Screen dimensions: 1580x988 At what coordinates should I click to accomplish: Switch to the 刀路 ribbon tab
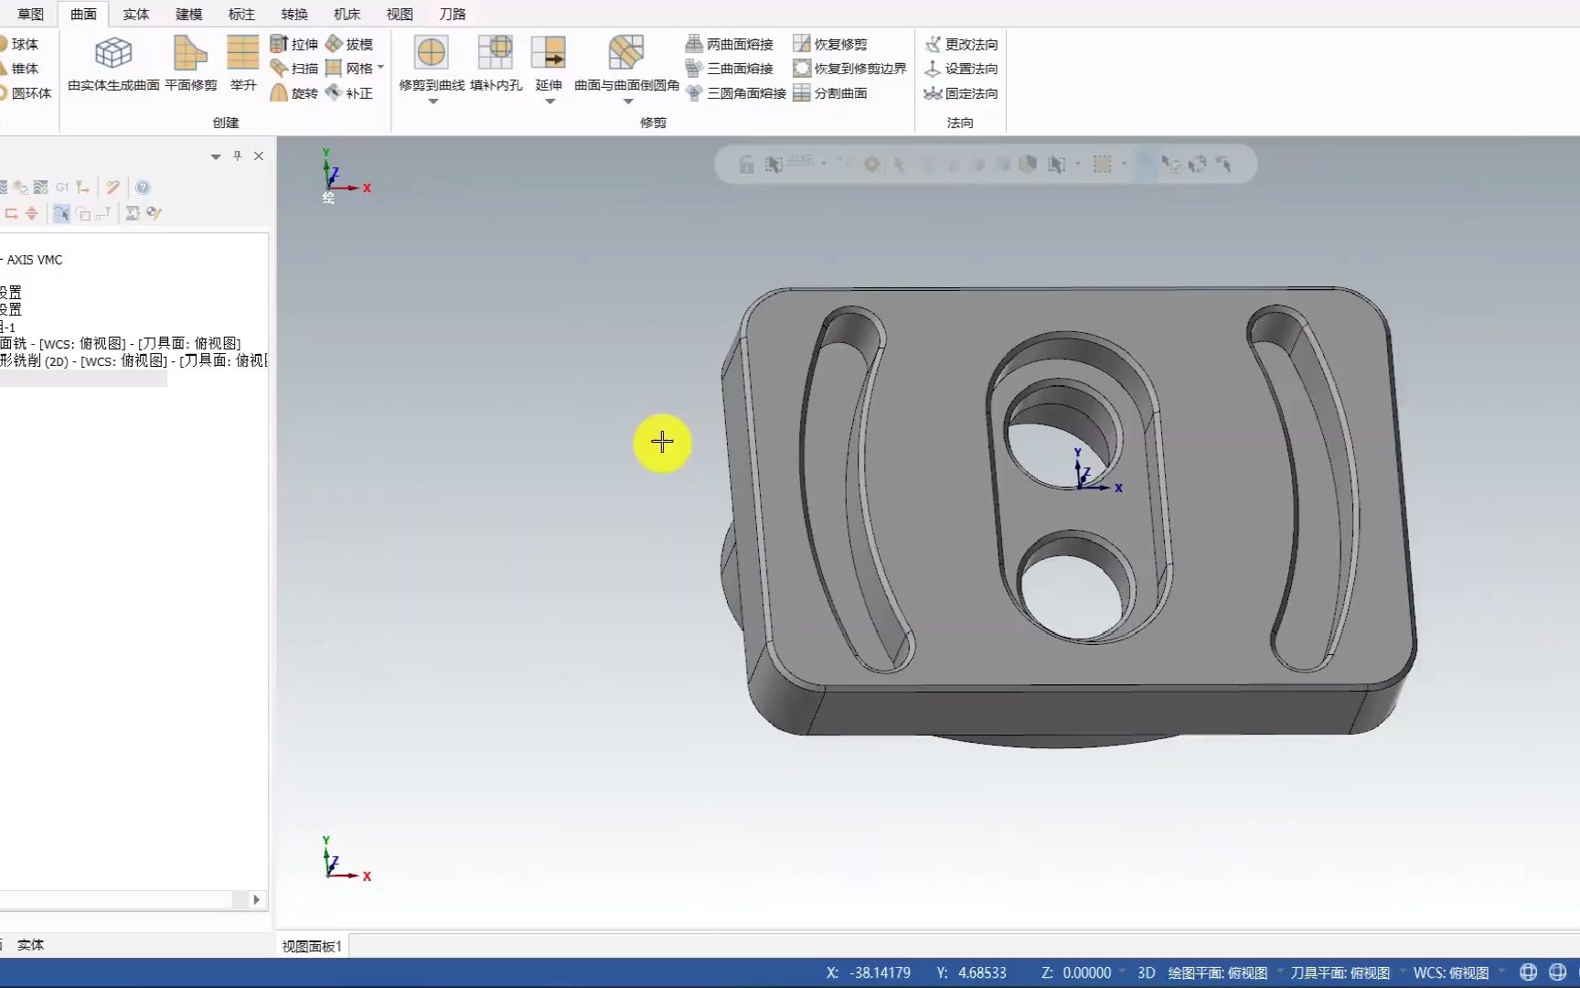coord(453,14)
